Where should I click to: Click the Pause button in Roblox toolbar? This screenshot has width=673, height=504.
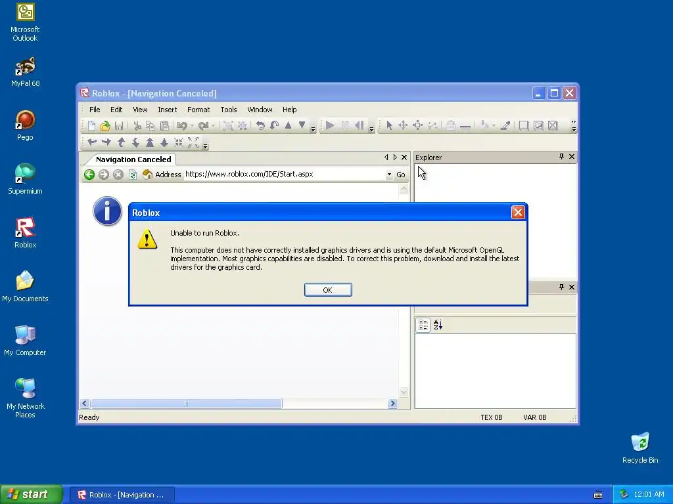point(345,125)
